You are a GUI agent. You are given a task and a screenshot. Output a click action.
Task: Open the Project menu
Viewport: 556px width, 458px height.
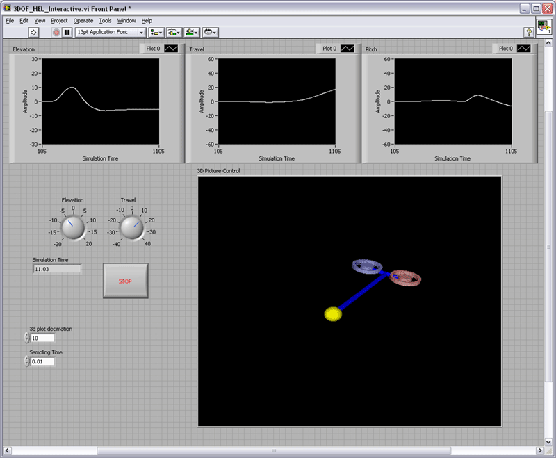pos(59,21)
